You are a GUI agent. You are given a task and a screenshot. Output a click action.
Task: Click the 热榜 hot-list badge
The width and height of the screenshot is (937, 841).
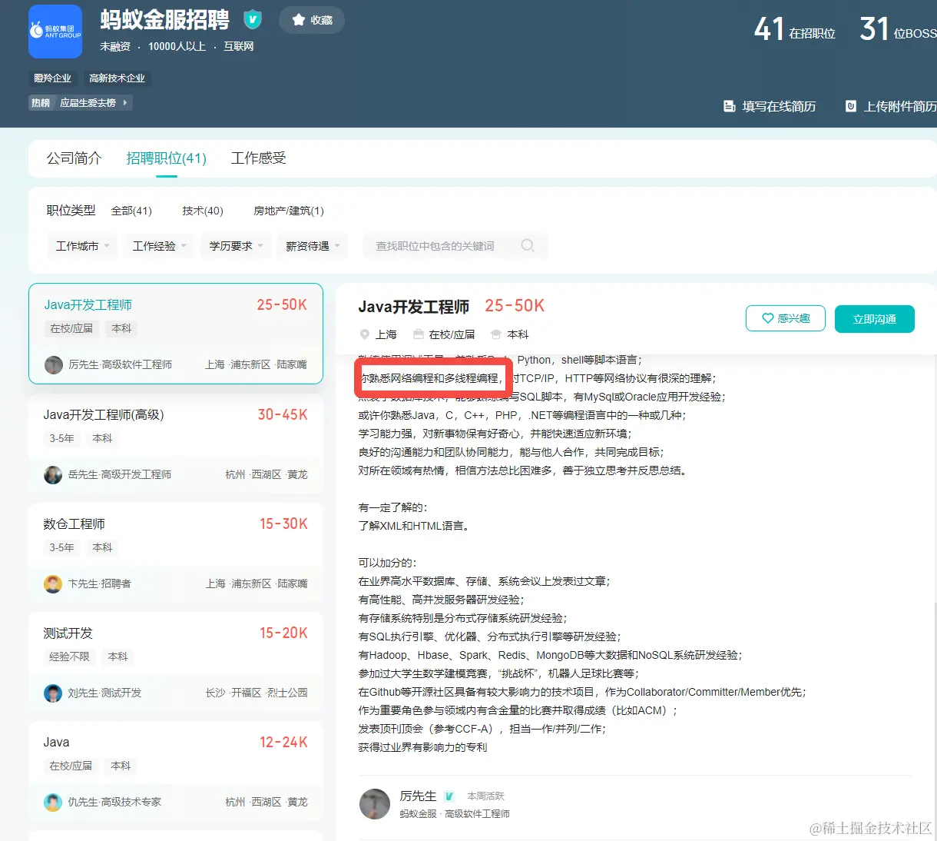click(41, 102)
